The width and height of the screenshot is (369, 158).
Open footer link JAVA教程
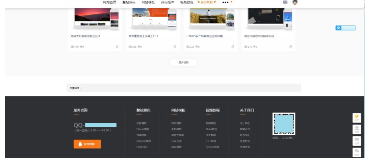tap(211, 129)
